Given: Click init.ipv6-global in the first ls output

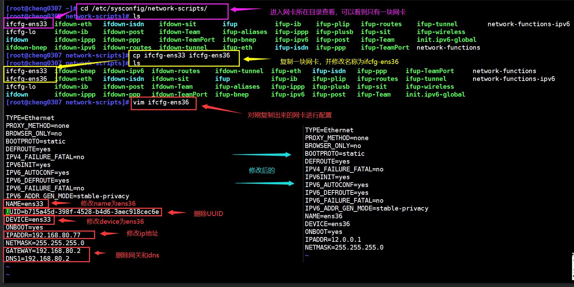Looking at the screenshot, I should [447, 39].
